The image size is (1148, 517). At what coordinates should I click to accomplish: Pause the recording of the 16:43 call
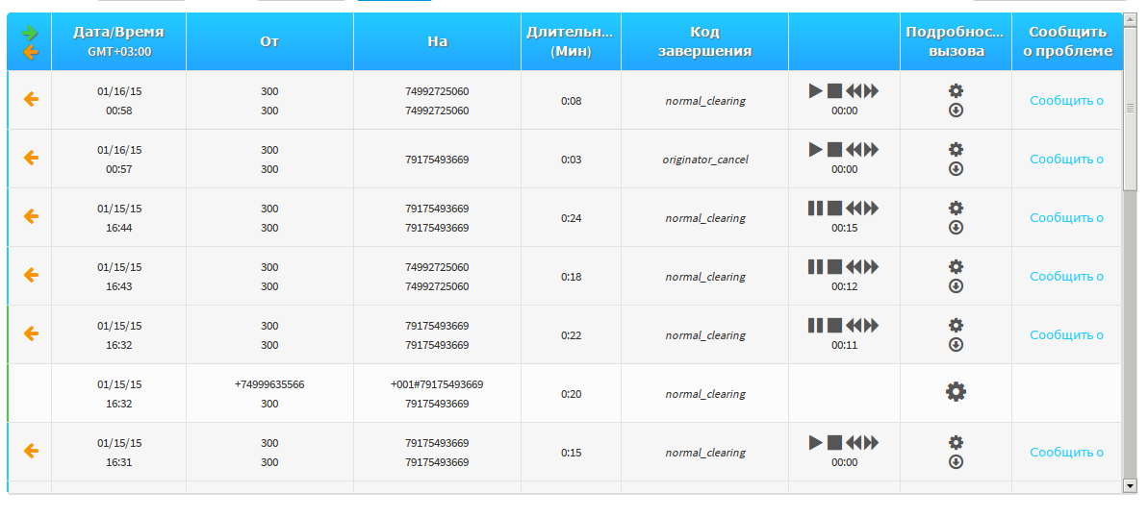click(x=816, y=266)
